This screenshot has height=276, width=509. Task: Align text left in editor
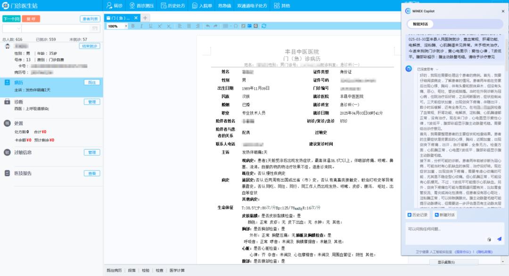tap(180, 26)
